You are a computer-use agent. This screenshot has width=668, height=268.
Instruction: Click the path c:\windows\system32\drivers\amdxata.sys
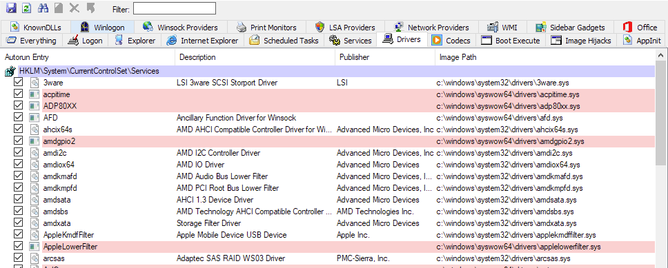[x=507, y=223]
